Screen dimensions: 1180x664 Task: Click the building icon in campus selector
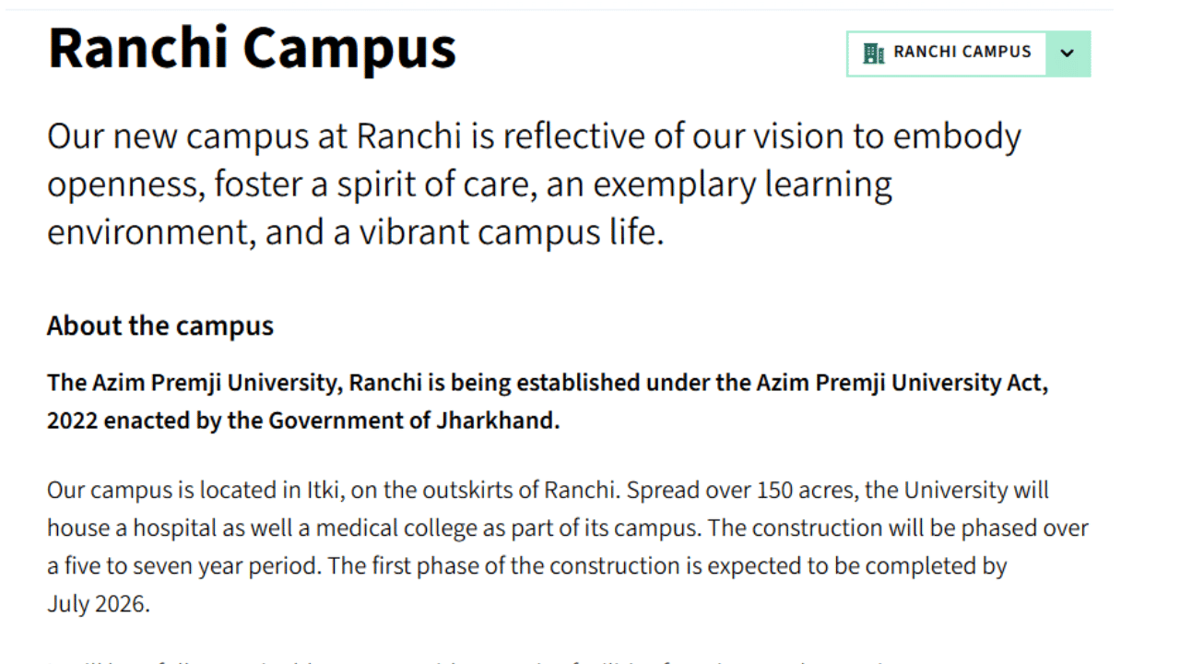[x=873, y=53]
